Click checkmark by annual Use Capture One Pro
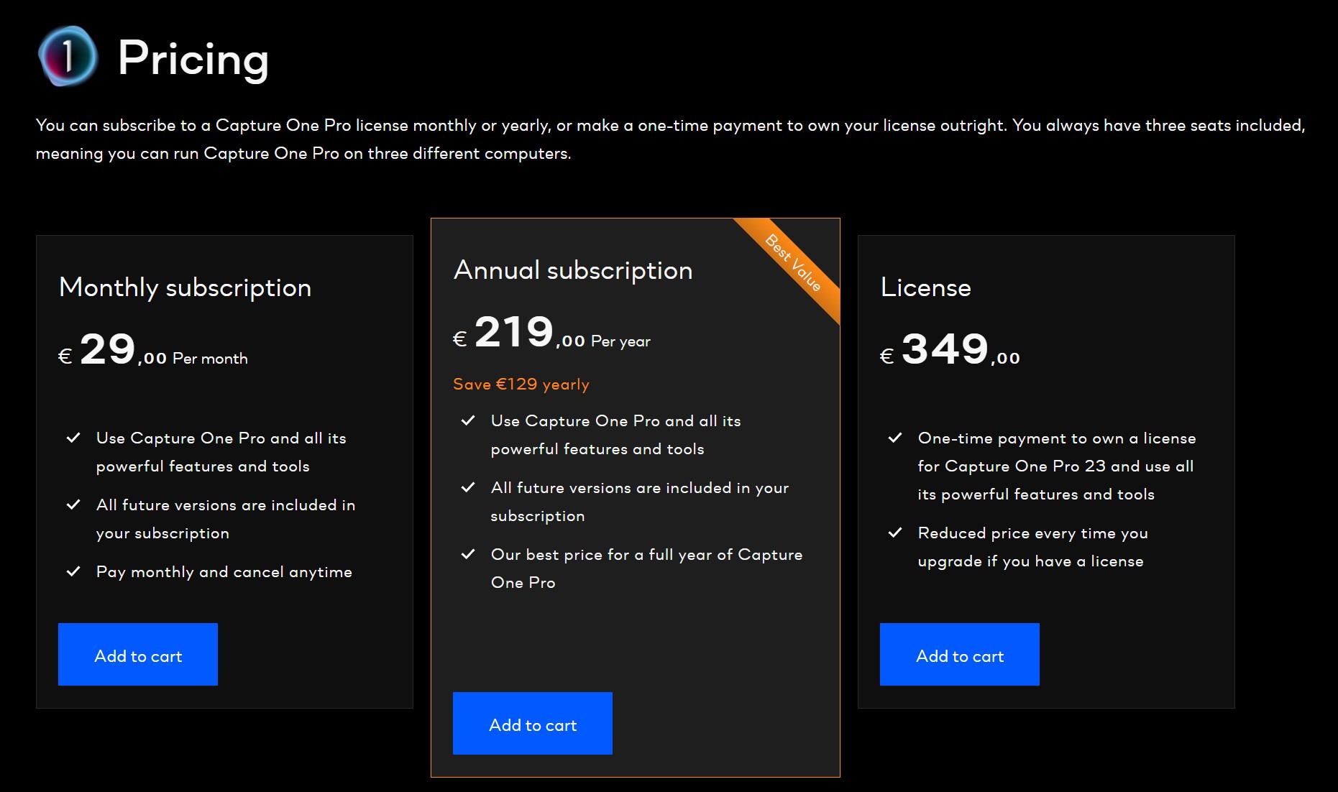Screen dimensions: 1338x792 pyautogui.click(x=468, y=420)
